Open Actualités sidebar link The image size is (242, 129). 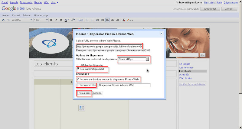tap(184, 75)
